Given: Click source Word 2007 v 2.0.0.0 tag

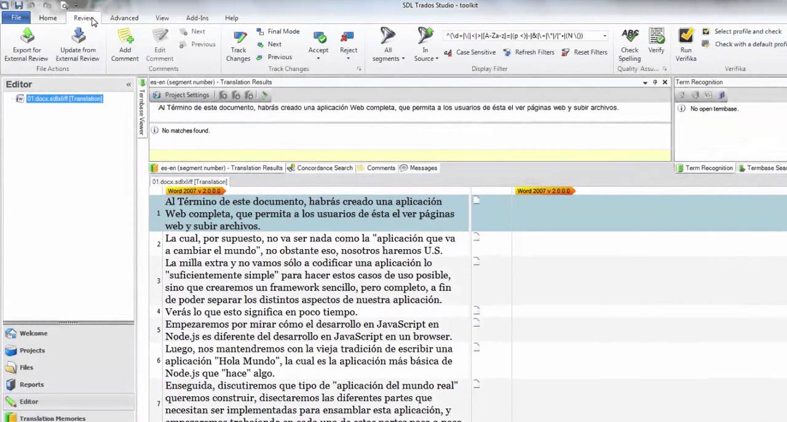Looking at the screenshot, I should (197, 191).
